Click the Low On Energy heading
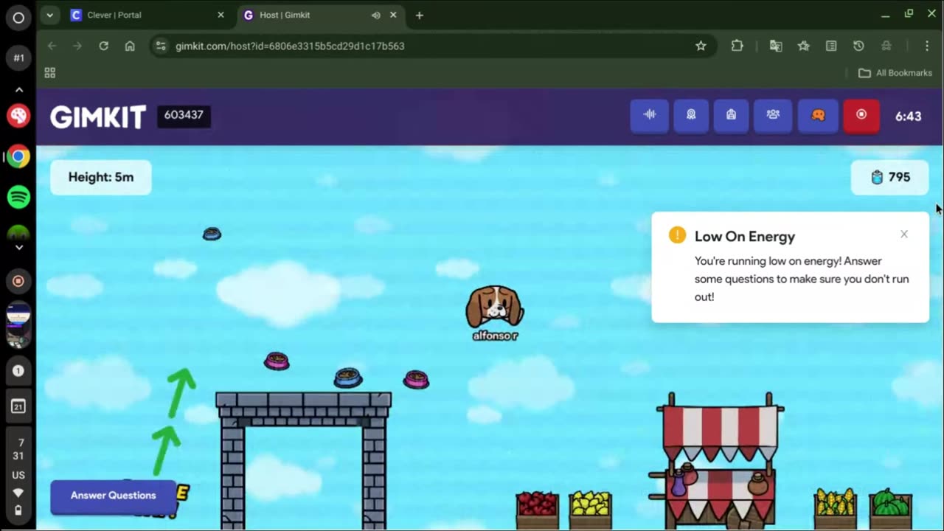Screen dimensions: 944x531 click(x=745, y=236)
